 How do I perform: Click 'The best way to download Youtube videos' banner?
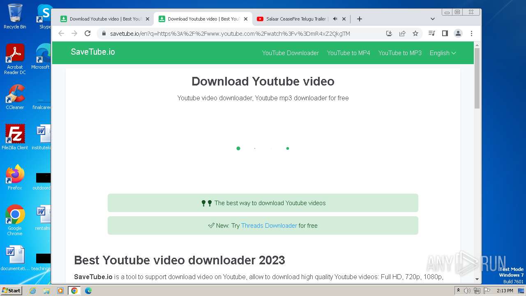click(x=263, y=203)
